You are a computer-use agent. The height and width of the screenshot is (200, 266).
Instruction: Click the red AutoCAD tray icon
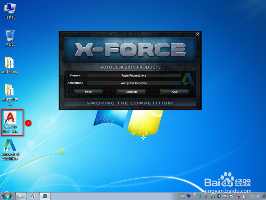click(206, 197)
